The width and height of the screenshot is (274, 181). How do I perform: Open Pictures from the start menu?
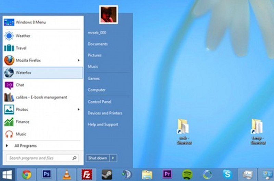(95, 55)
